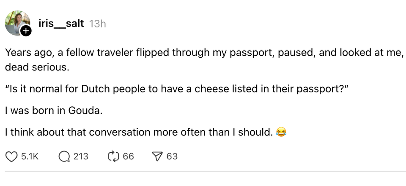Repost using the circular arrows icon
Screen dimensions: 406x186
pos(113,156)
